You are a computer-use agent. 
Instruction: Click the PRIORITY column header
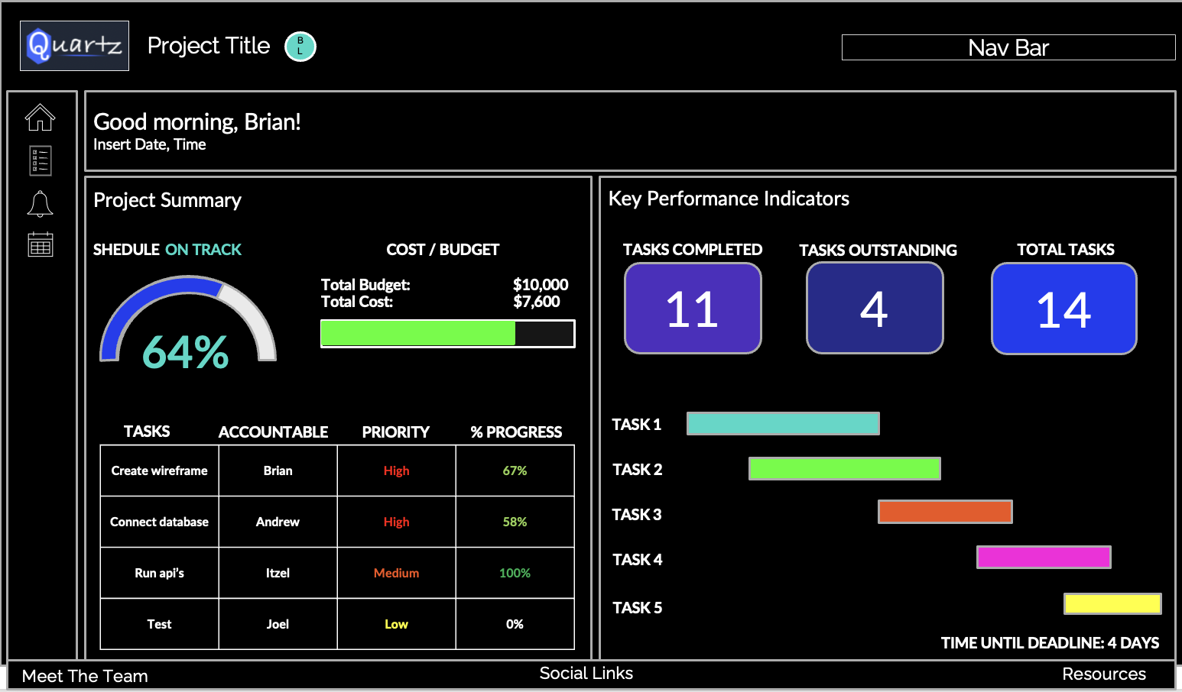point(395,432)
